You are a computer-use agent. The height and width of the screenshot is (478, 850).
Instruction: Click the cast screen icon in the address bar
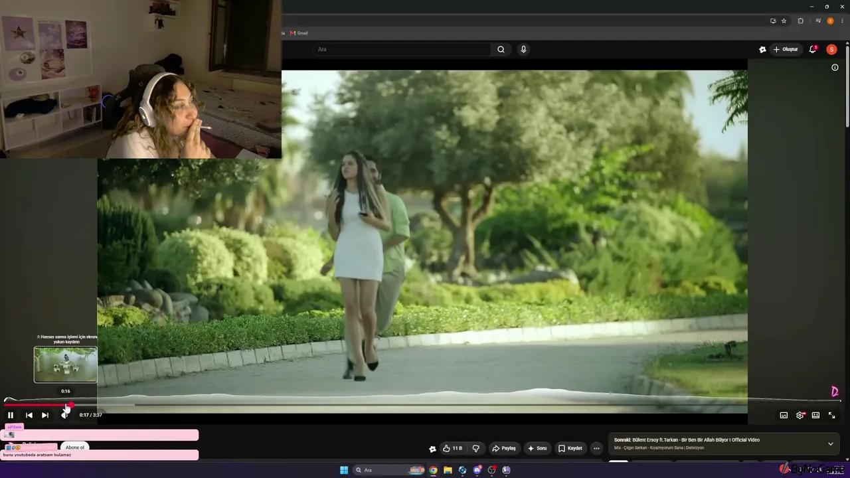773,21
